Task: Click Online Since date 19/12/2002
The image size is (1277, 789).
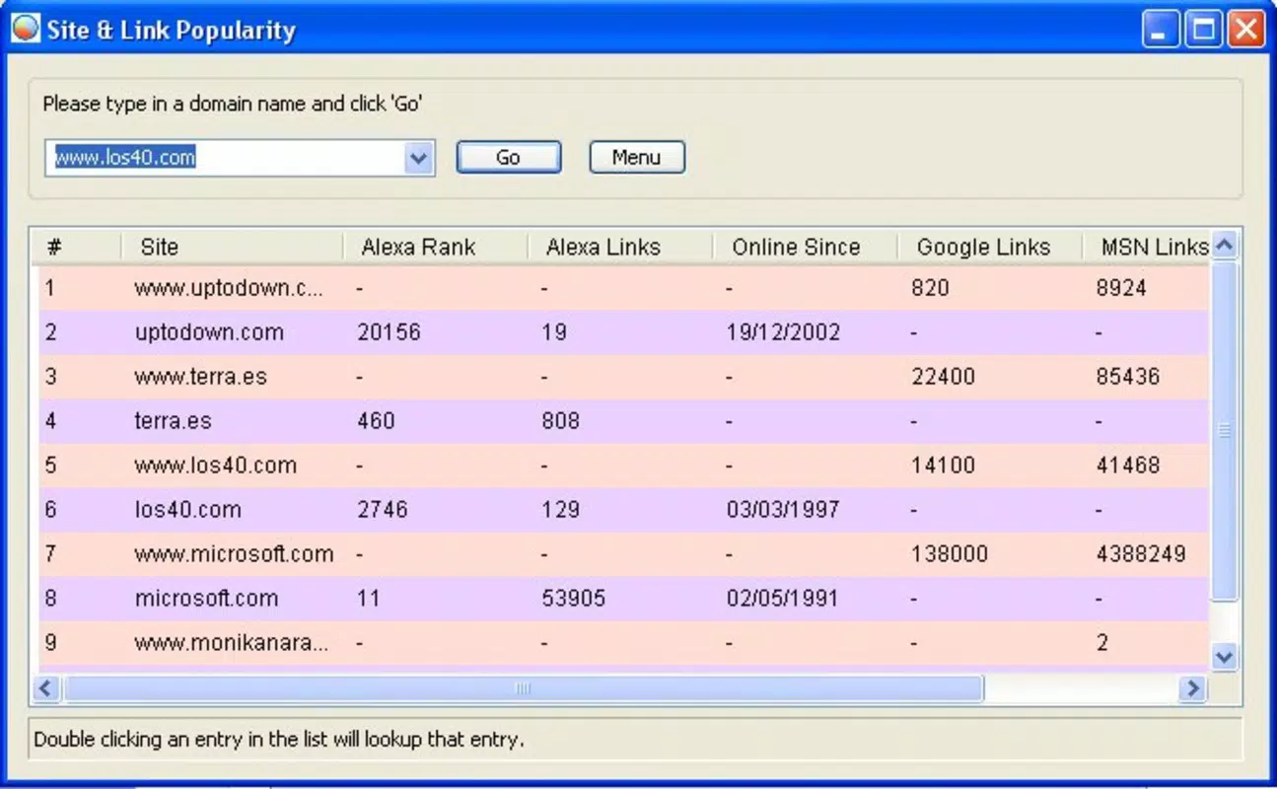Action: [x=783, y=332]
